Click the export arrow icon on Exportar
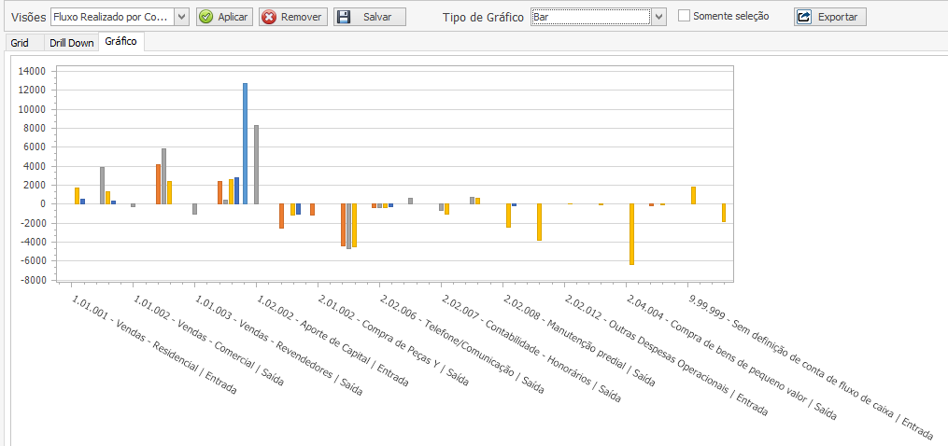Screen dimensions: 948x446 pyautogui.click(x=804, y=17)
